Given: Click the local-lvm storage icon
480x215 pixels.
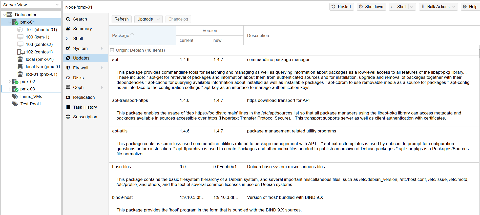Looking at the screenshot, I should click(20, 67).
